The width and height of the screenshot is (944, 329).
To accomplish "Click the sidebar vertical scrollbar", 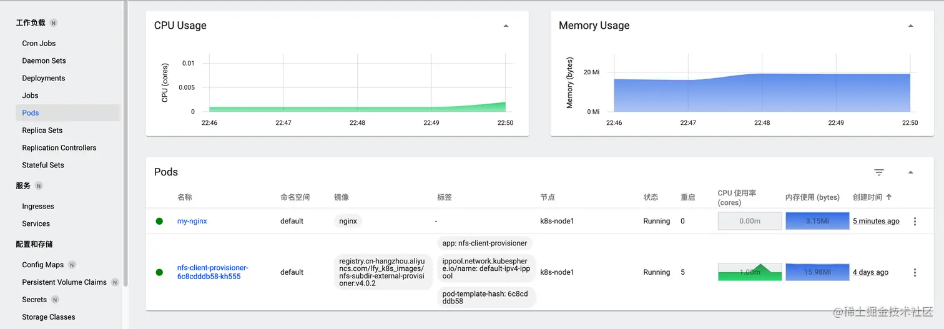I will click(125, 144).
